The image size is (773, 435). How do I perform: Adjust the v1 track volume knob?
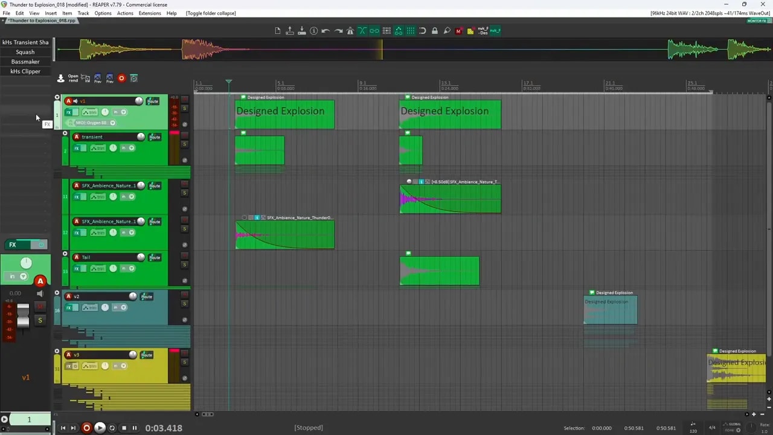coord(139,101)
